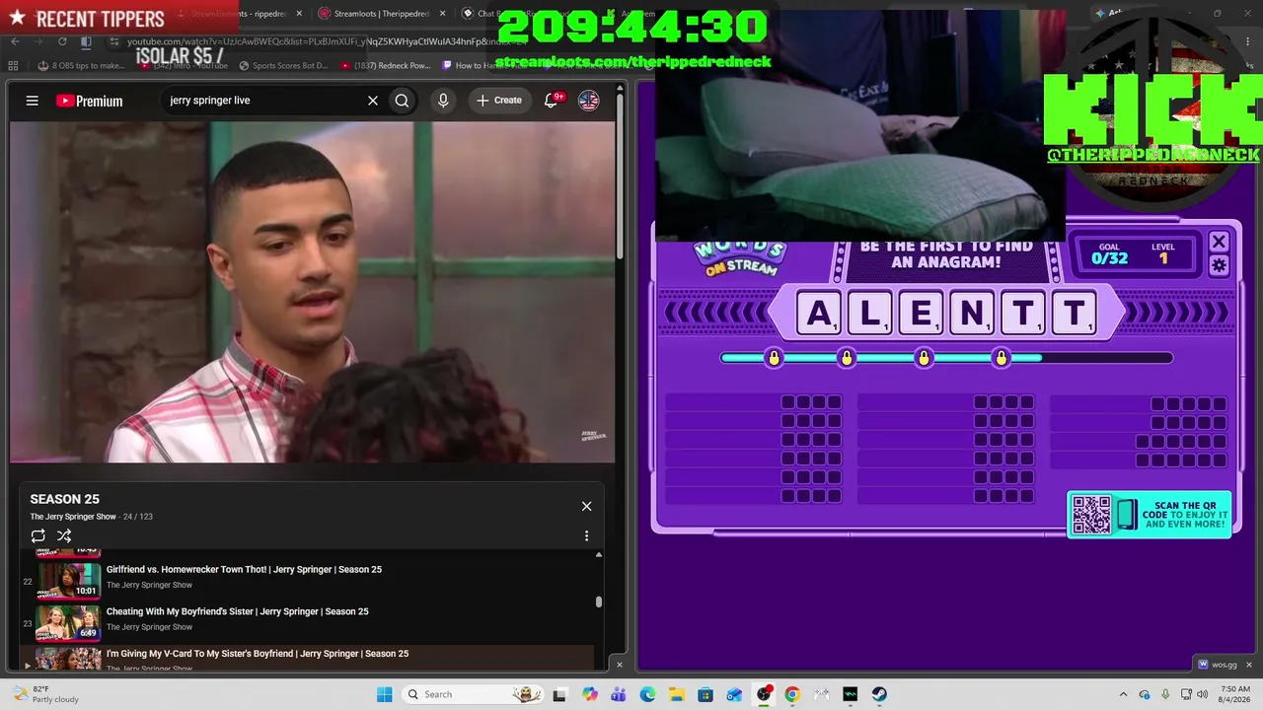
Task: Click the Jerry Springer video player
Action: tap(312, 292)
